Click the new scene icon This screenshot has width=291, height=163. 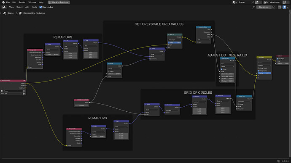257,2
